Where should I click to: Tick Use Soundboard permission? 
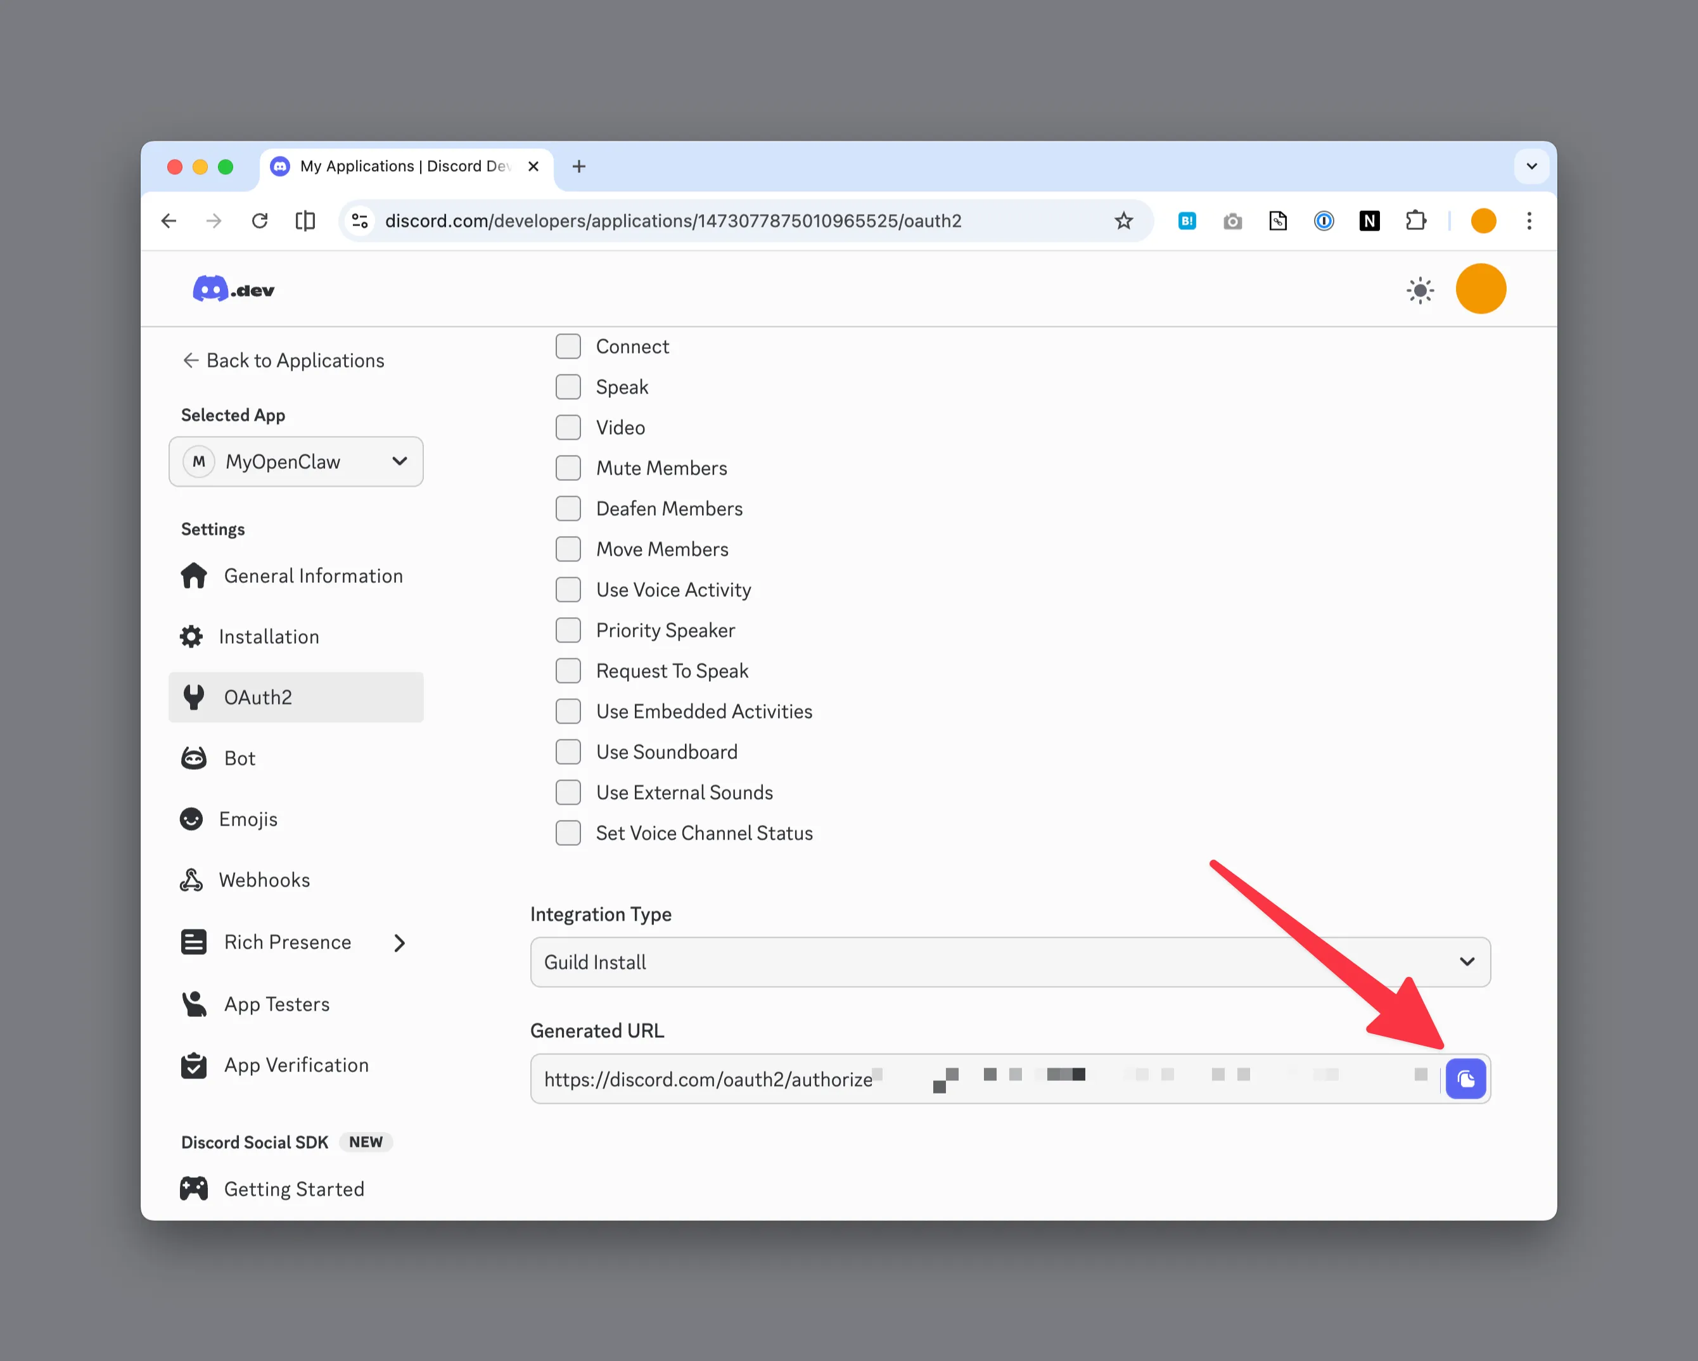568,751
